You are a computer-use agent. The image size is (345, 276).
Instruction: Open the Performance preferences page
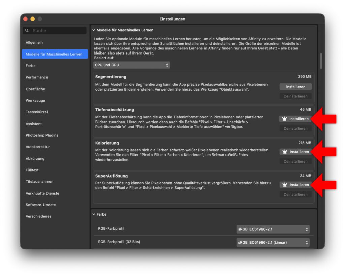36,77
